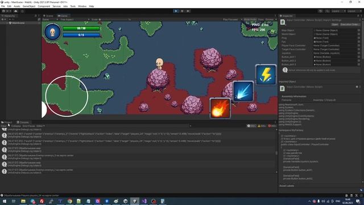Click the green health bar 10/10
Image resolution: width=364 pixels, height=205 pixels.
[81, 28]
